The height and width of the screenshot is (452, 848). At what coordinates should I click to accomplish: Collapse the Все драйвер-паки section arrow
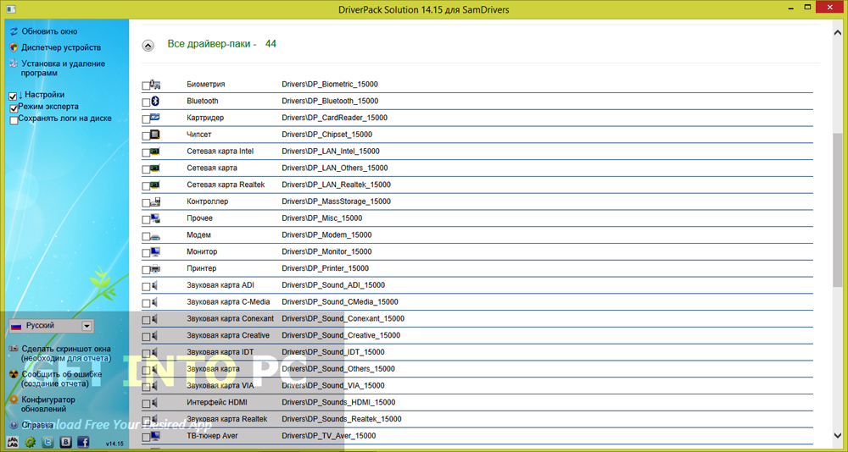point(148,46)
